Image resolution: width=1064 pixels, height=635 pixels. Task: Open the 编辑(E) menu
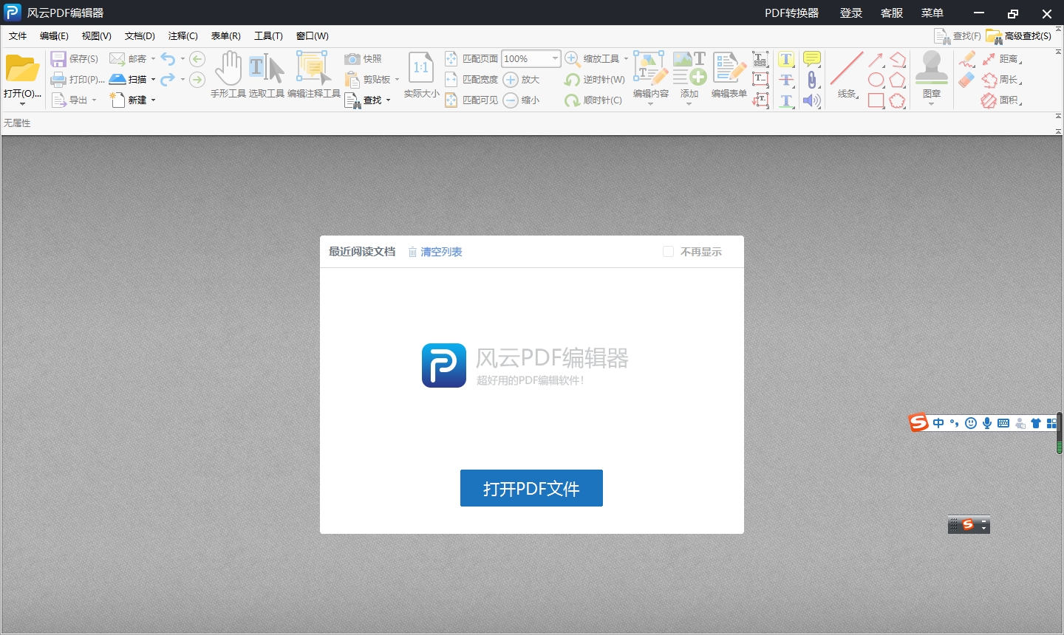(x=54, y=36)
